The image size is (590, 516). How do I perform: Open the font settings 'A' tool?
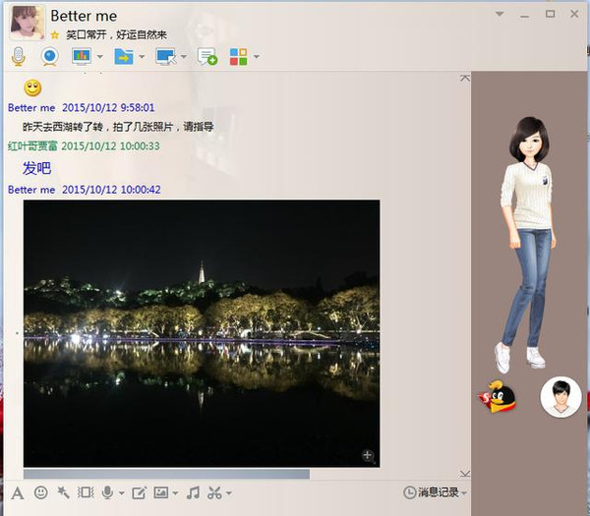(x=17, y=492)
